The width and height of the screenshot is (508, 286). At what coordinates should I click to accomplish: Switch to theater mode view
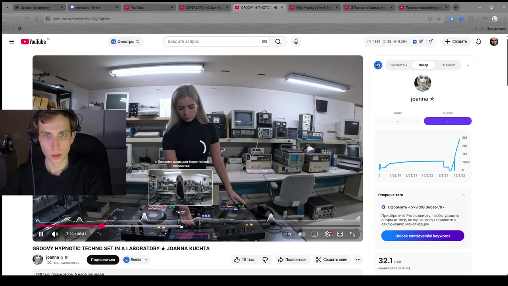(340, 234)
